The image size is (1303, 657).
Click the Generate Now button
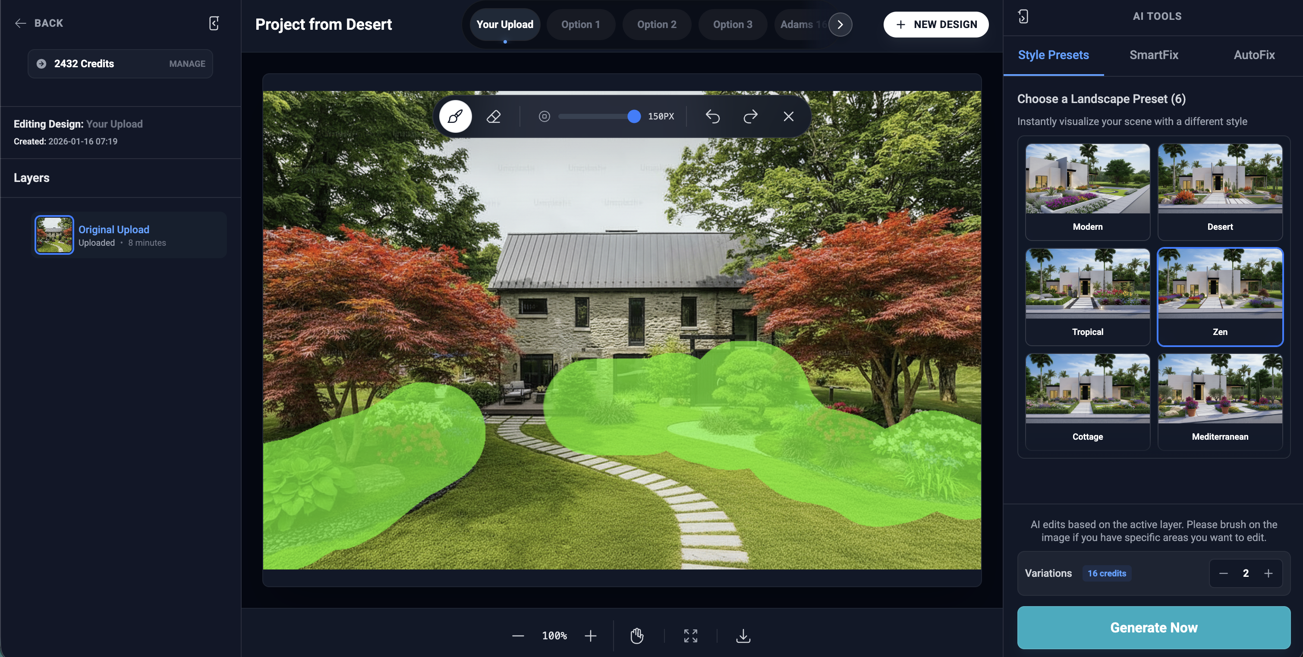coord(1154,627)
